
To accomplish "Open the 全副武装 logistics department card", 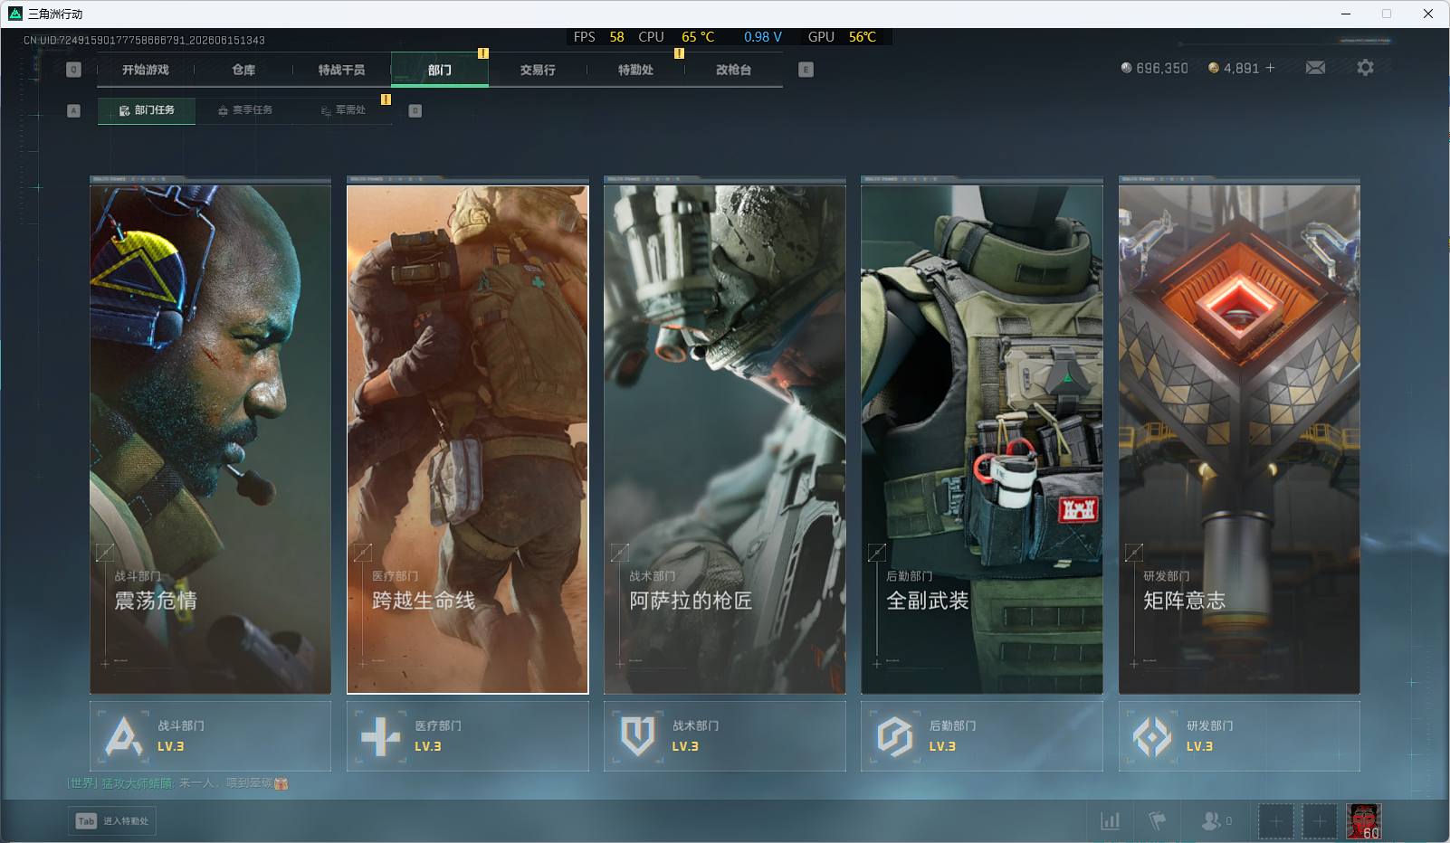I will [981, 440].
